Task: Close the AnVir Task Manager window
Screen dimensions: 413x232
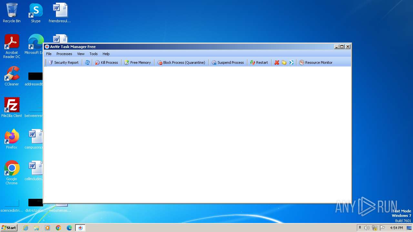Action: 348,47
